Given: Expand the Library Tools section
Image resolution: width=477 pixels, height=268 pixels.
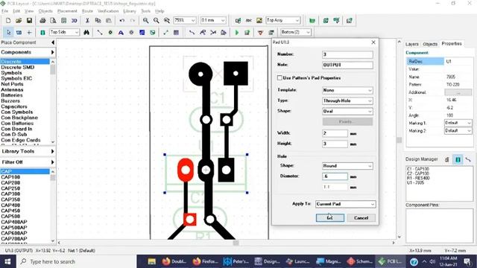Looking at the screenshot, I should 28,151.
